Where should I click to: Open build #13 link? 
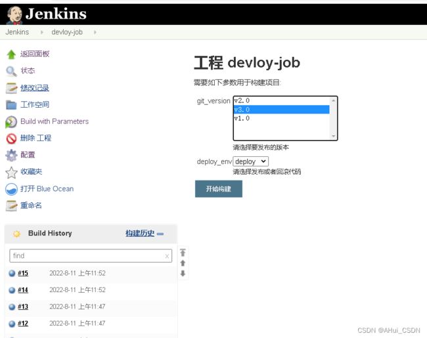[x=23, y=307]
